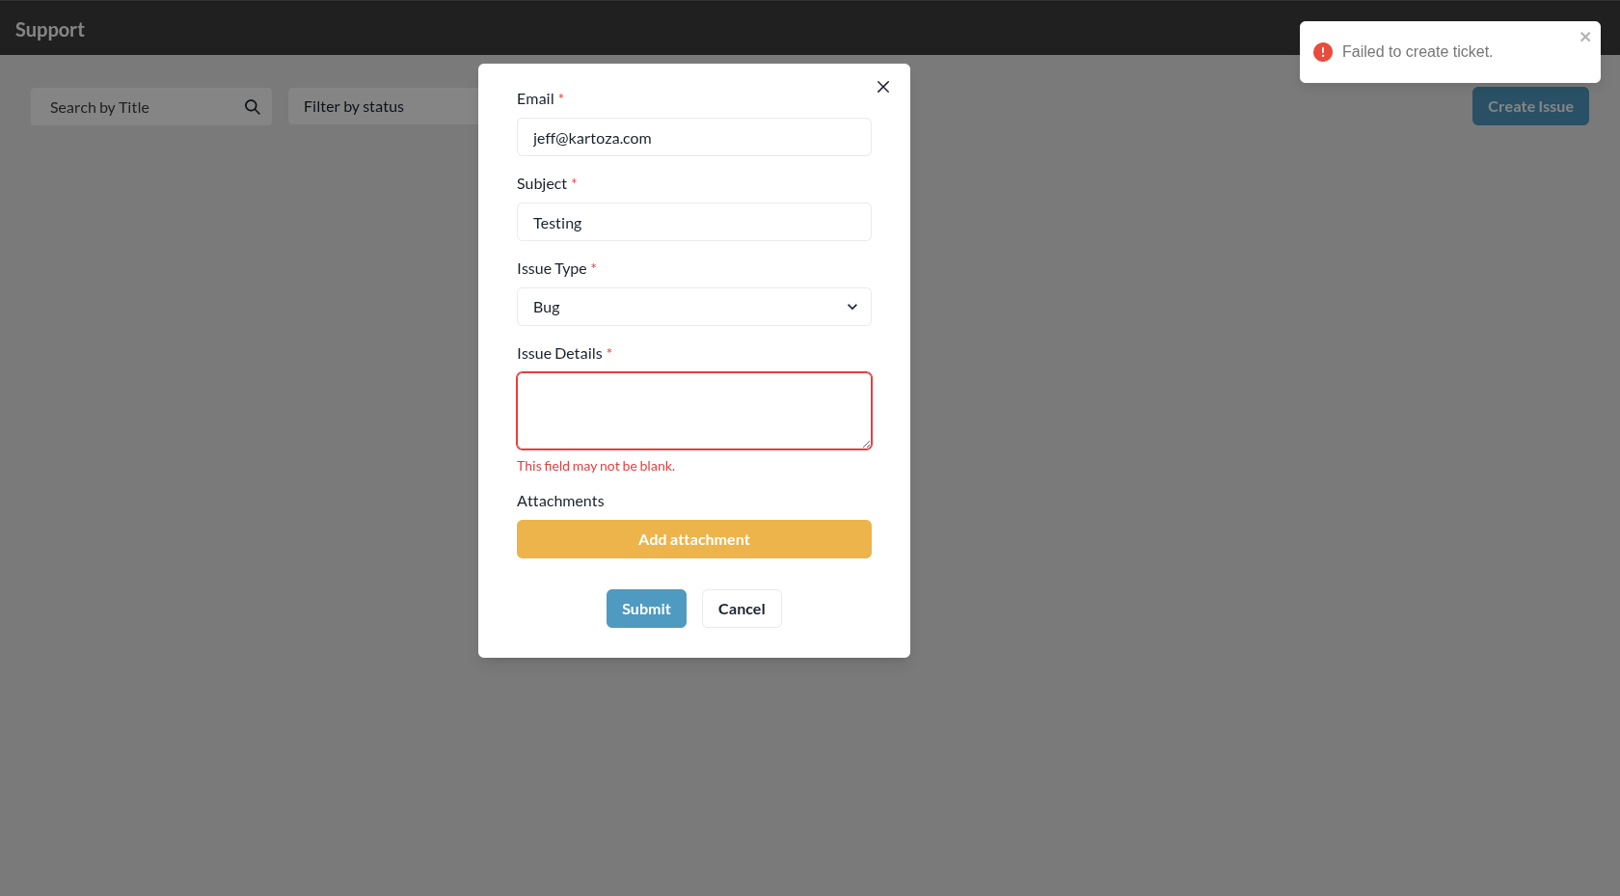Dismiss the Failed to create ticket notification

(x=1584, y=38)
